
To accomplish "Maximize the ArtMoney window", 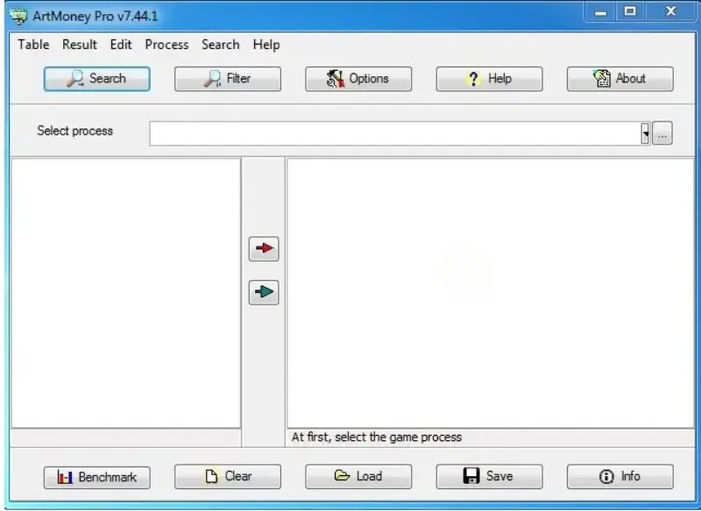I will [630, 12].
